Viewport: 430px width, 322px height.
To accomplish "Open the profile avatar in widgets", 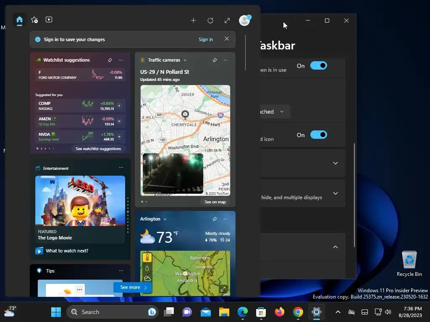I will pos(244,20).
